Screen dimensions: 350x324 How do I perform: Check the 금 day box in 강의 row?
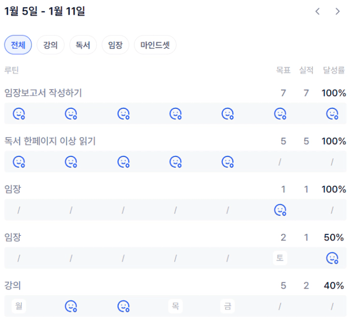(228, 306)
